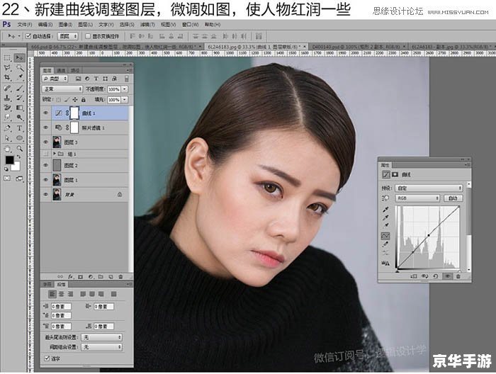This screenshot has height=374, width=496.
Task: Open the File menu
Action: (x=24, y=24)
